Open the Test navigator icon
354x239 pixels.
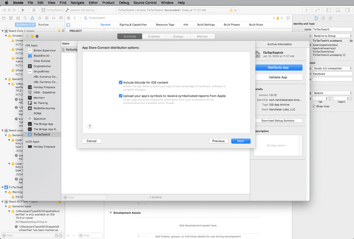point(40,18)
